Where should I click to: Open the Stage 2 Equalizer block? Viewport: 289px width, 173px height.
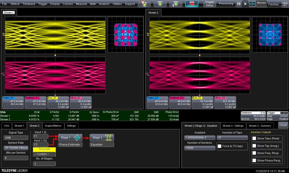pyautogui.click(x=102, y=138)
